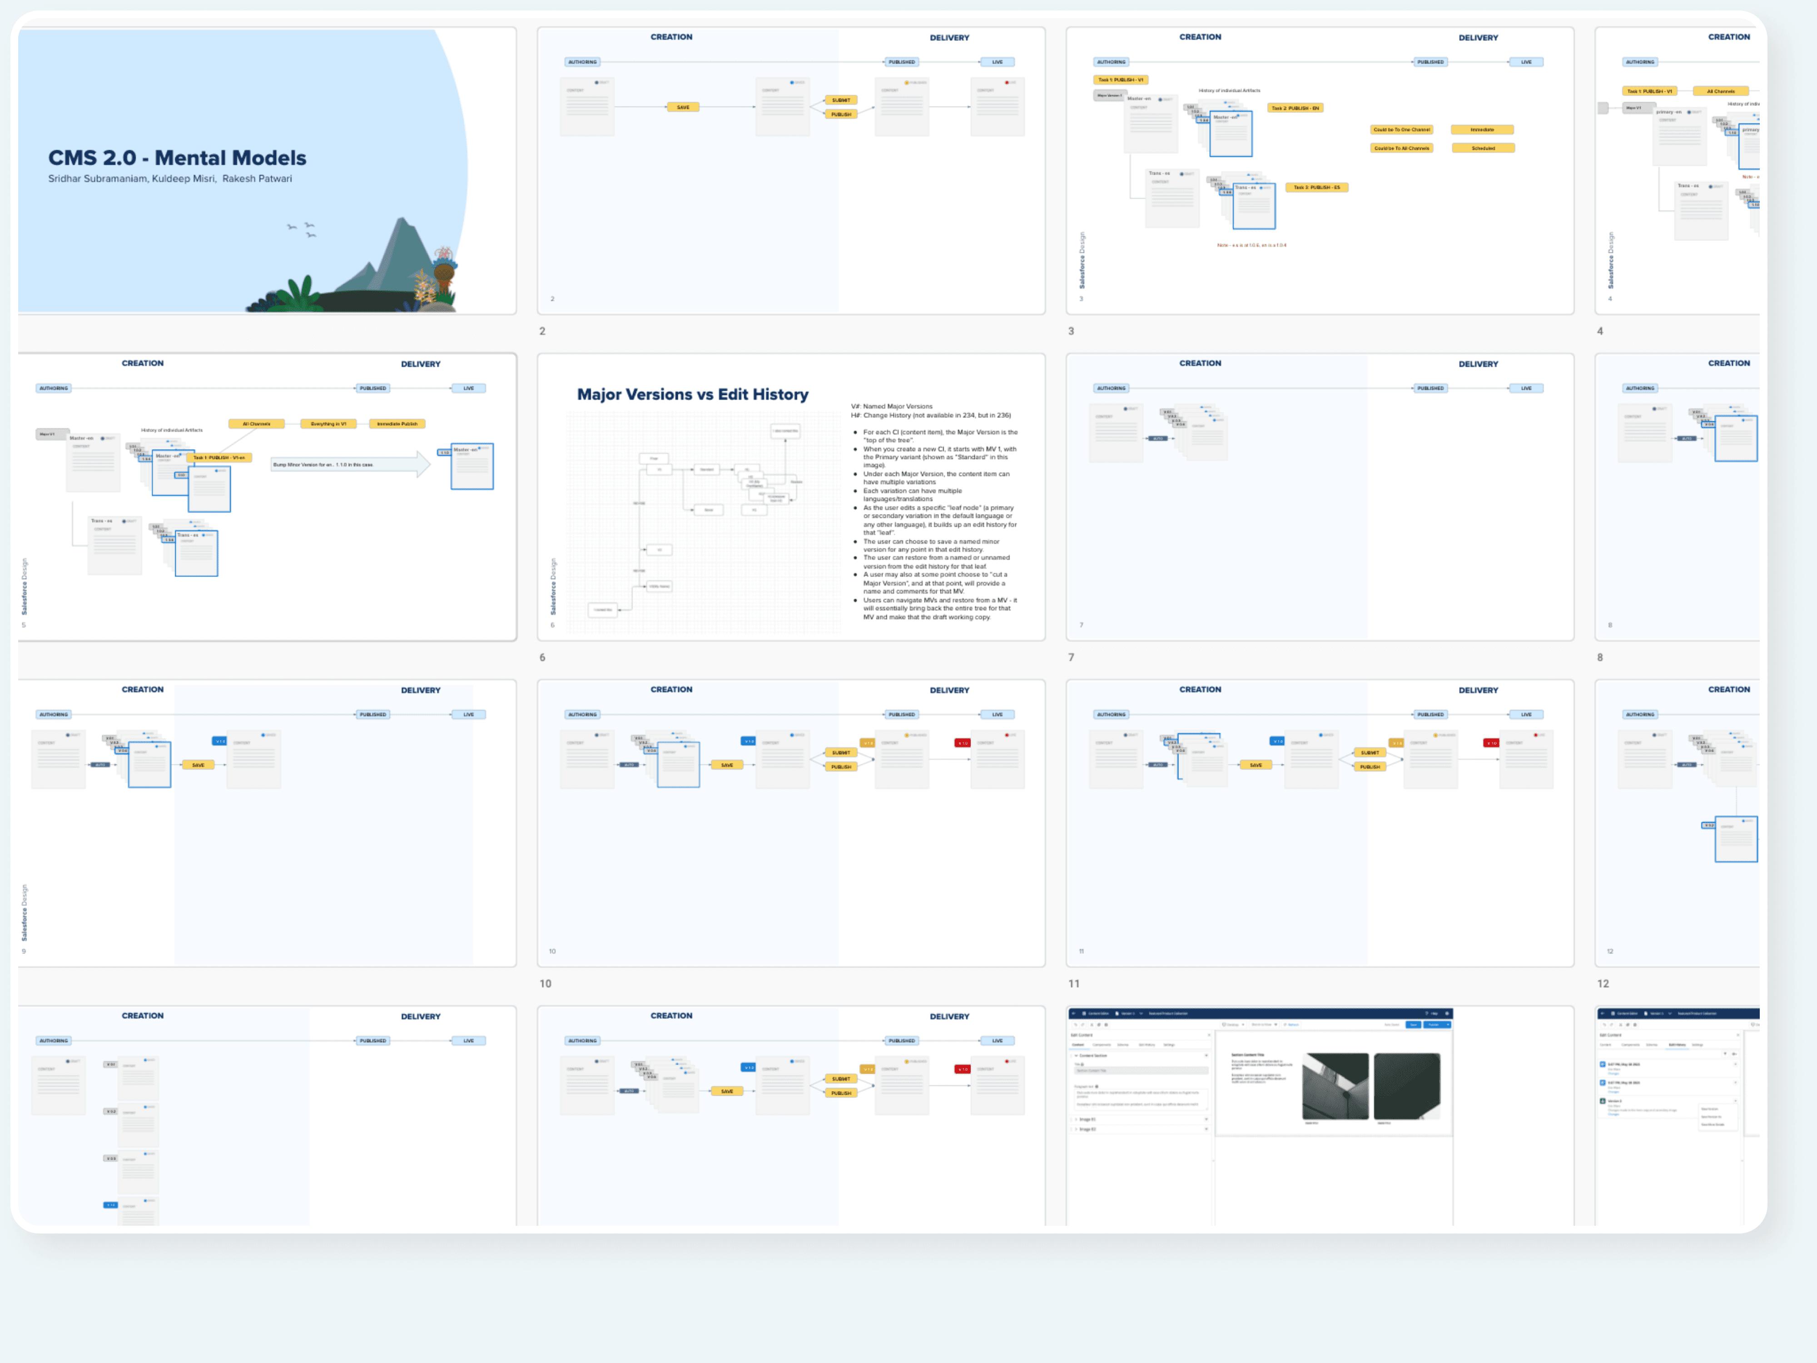Click the PUBLISH label on slide 2
The width and height of the screenshot is (1817, 1363).
pos(841,114)
